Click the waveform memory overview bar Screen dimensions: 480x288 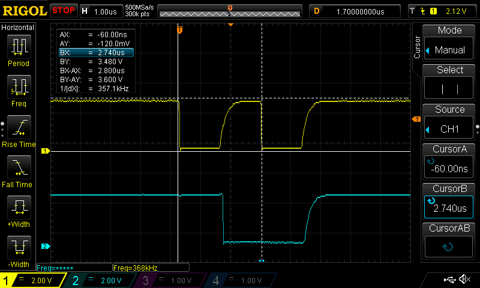pyautogui.click(x=230, y=14)
